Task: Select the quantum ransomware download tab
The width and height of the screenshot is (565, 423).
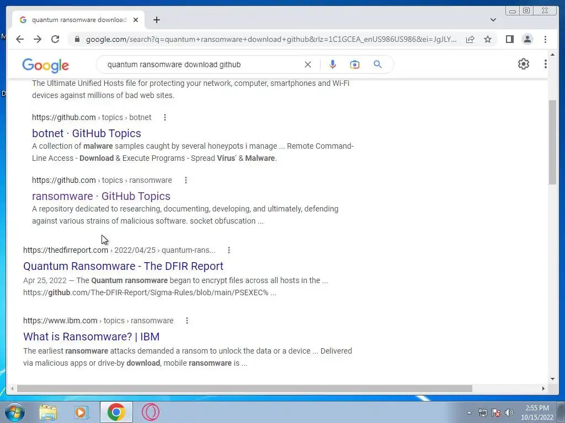Action: point(78,20)
